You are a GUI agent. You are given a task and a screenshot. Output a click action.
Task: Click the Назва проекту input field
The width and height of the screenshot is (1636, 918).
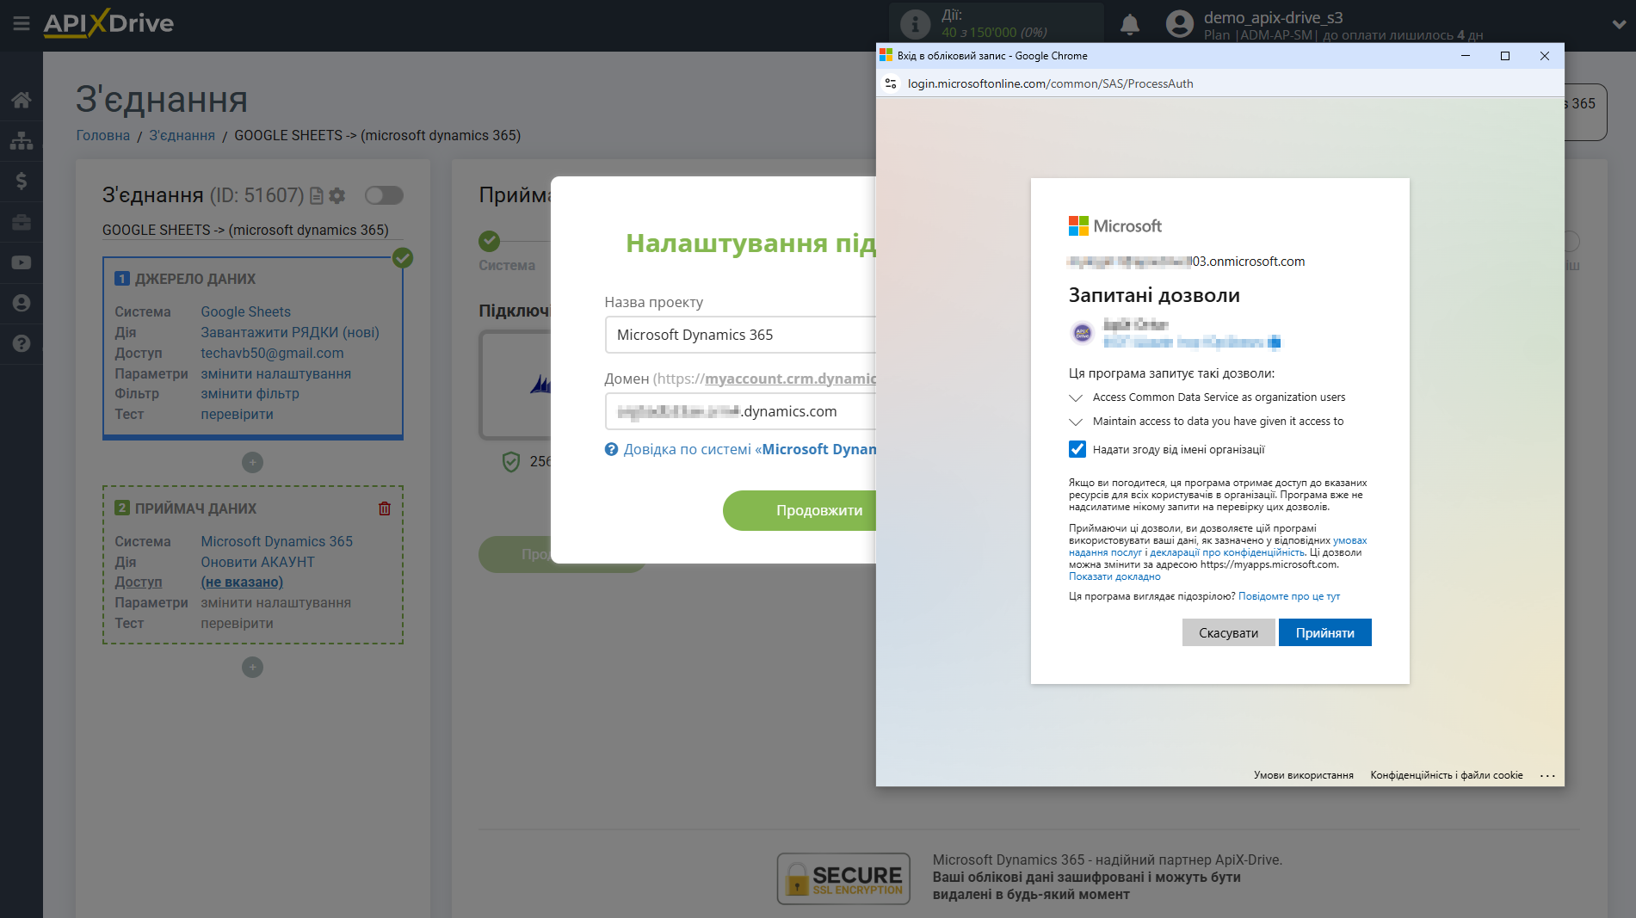coord(740,335)
